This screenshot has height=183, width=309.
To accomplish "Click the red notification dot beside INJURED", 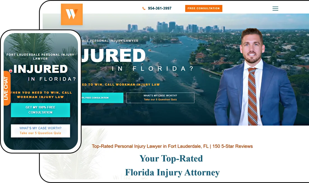I will click(11, 71).
